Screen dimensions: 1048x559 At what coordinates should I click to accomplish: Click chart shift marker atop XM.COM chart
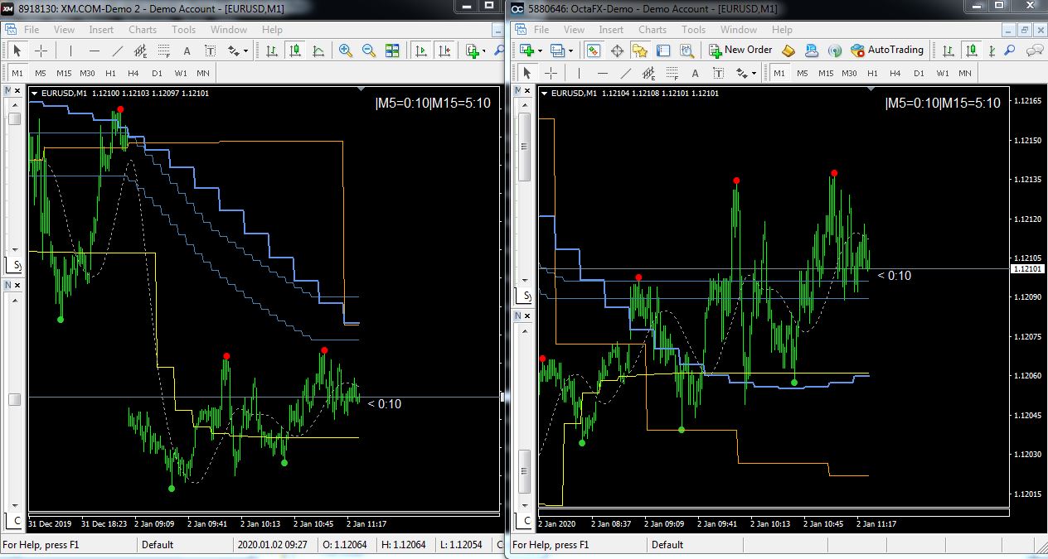click(x=360, y=88)
